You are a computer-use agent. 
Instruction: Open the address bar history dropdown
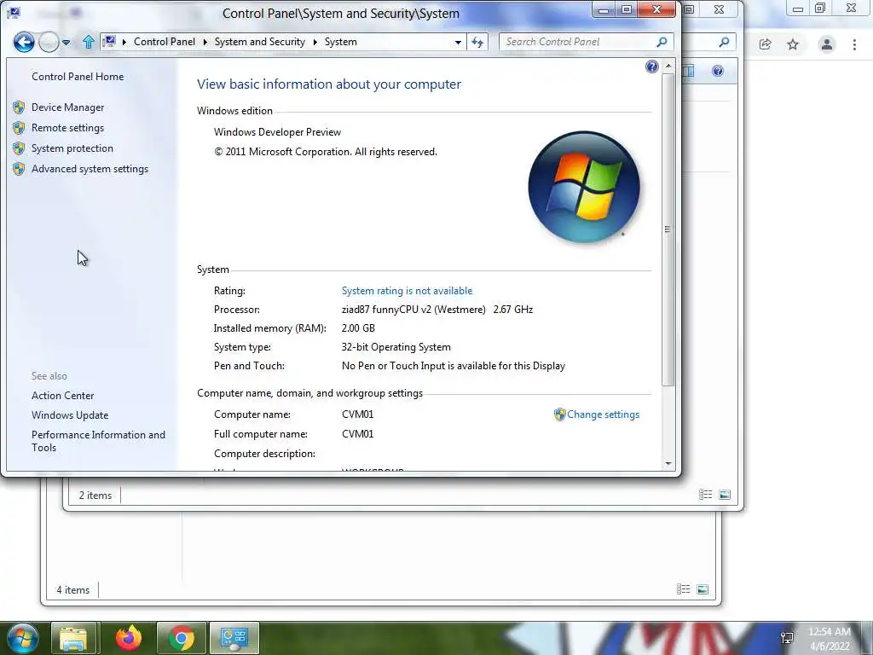coord(458,42)
